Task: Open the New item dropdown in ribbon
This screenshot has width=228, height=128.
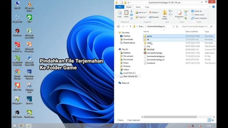Action: tap(171, 11)
